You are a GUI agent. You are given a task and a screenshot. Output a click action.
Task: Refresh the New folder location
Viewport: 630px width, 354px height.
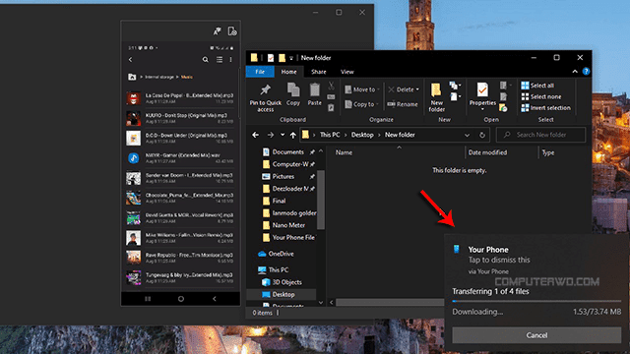pyautogui.click(x=482, y=135)
